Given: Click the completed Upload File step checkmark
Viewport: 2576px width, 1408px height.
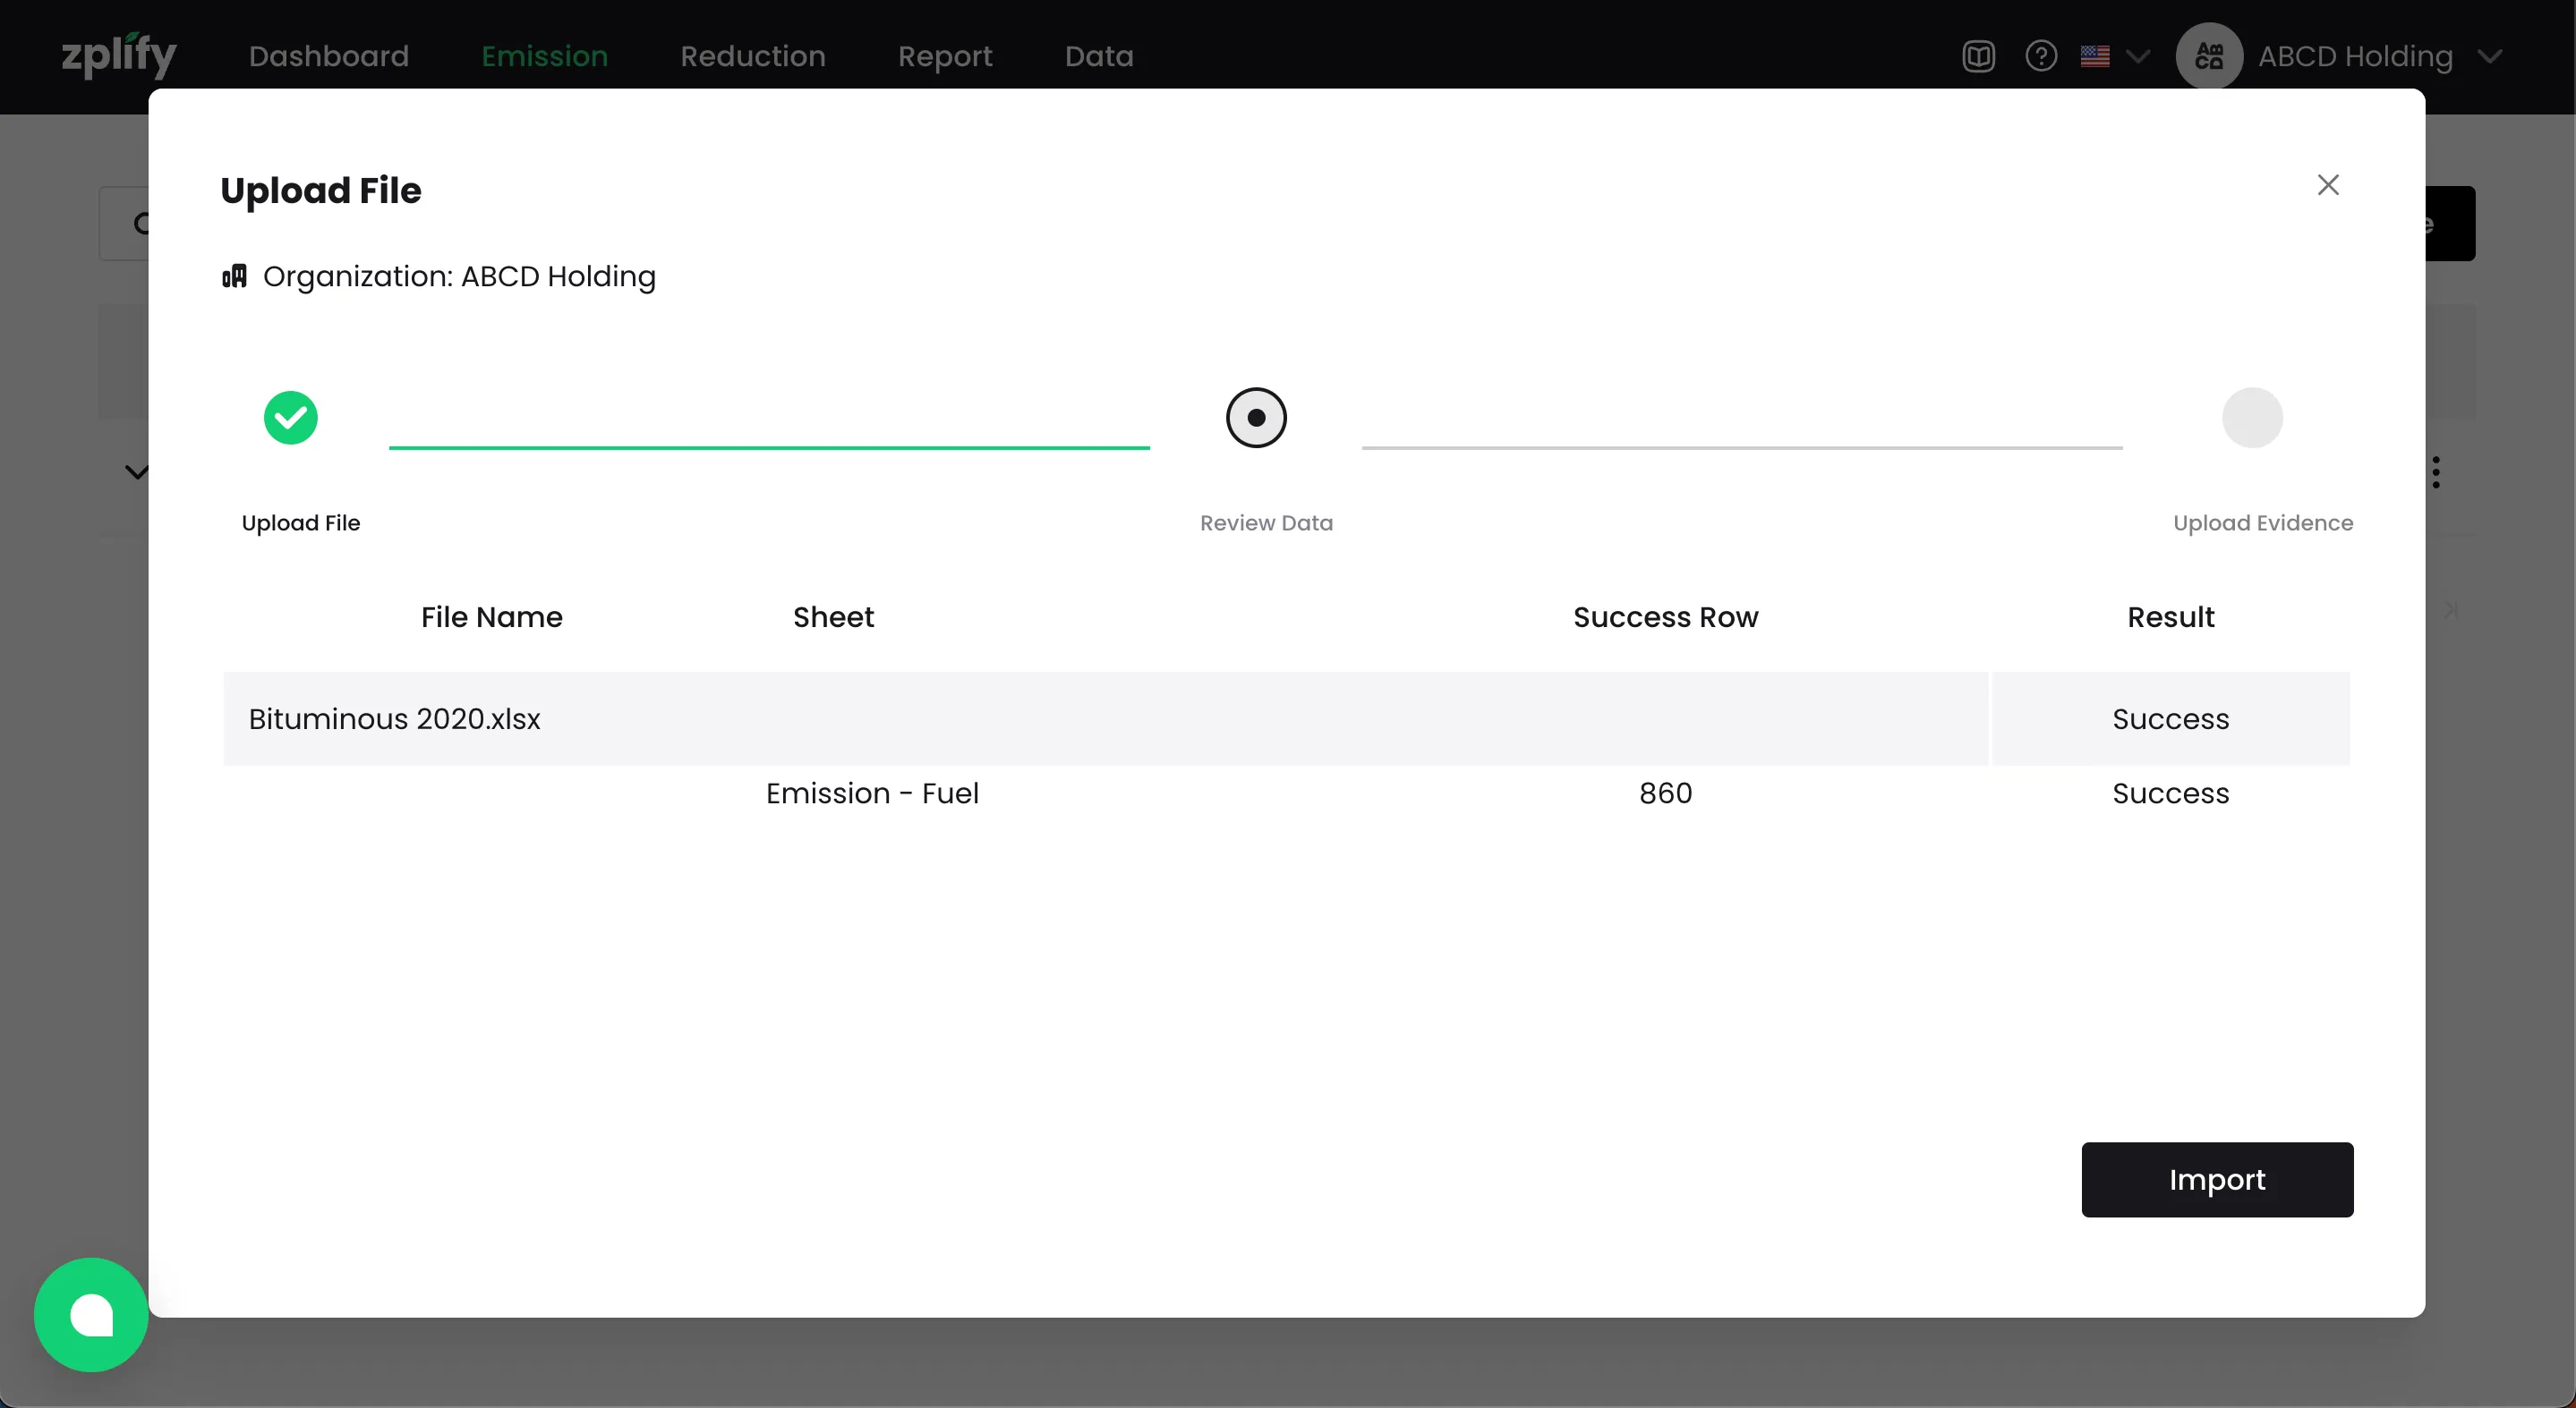Looking at the screenshot, I should click(x=290, y=418).
